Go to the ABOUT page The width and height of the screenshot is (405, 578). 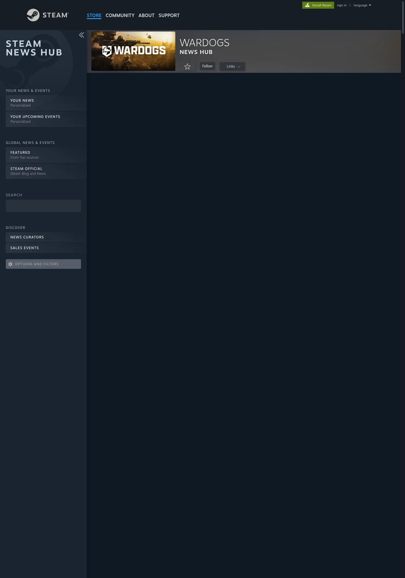click(x=146, y=15)
